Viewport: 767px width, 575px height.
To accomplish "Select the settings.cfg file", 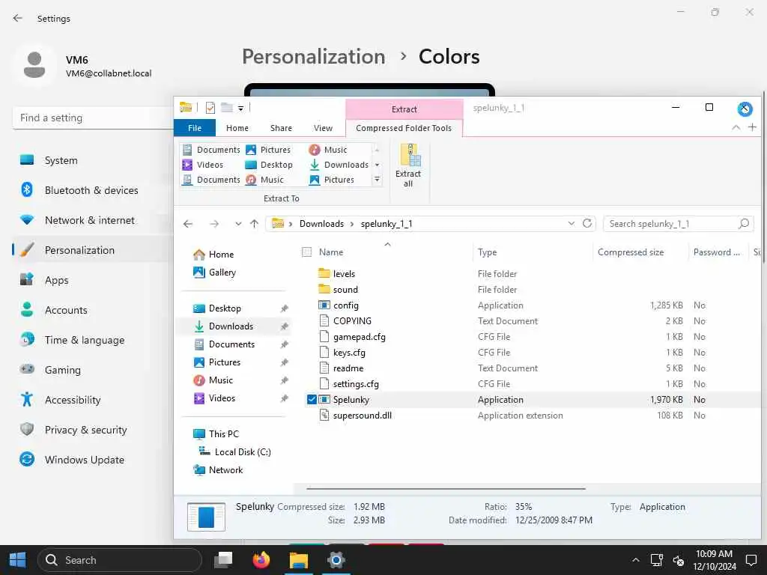I will point(356,384).
